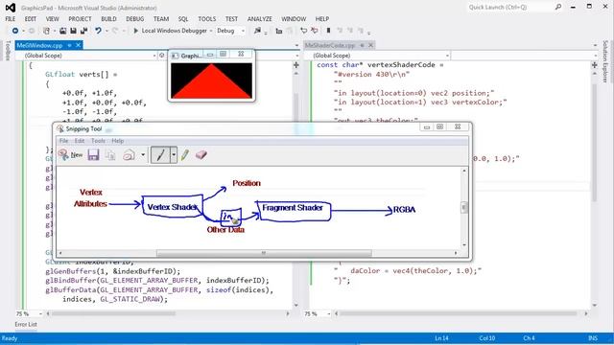
Task: Select the Eraser tool
Action: 201,155
